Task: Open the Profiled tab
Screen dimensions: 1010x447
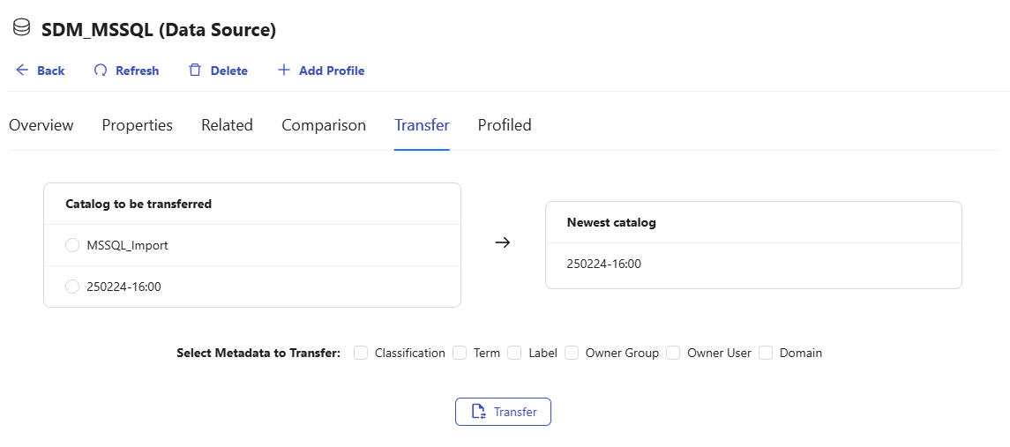Action: coord(505,125)
